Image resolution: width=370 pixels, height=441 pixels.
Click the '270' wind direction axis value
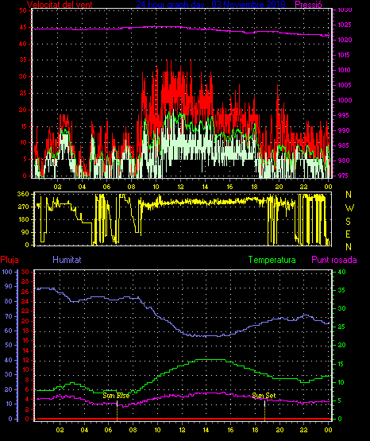point(23,207)
